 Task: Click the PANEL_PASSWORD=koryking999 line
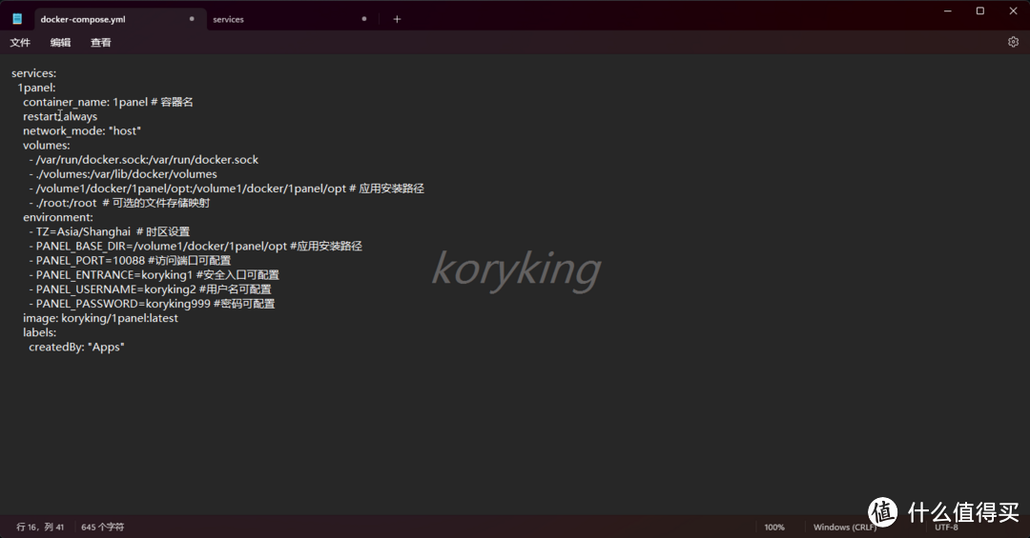[x=152, y=305]
